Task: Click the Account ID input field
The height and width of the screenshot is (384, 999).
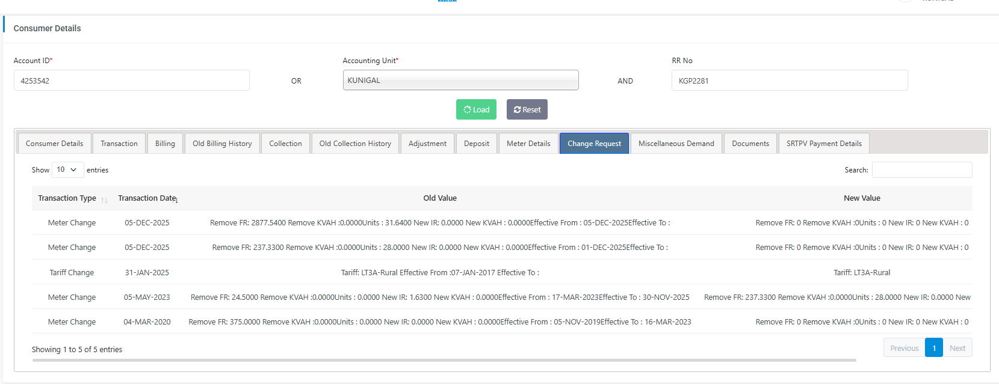Action: pyautogui.click(x=132, y=81)
